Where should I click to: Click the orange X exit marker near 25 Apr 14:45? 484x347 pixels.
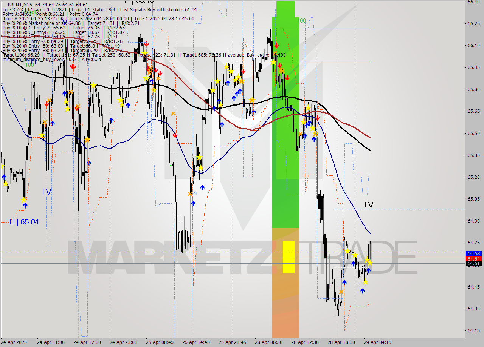(190, 193)
